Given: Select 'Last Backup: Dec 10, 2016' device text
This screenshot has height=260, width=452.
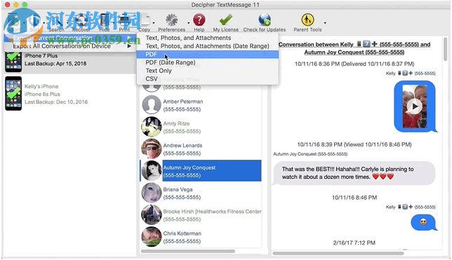Looking at the screenshot, I should point(56,102).
